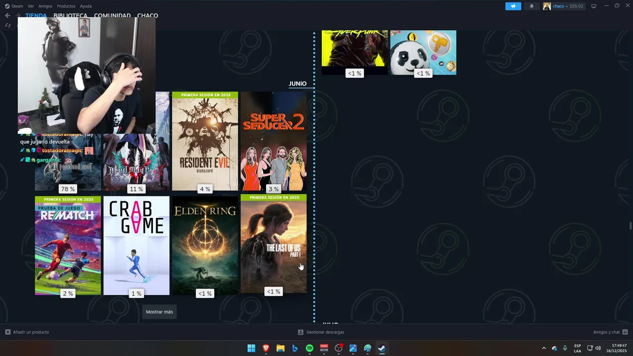
Task: Click the page's vertical scrollbar thumb
Action: [630, 226]
